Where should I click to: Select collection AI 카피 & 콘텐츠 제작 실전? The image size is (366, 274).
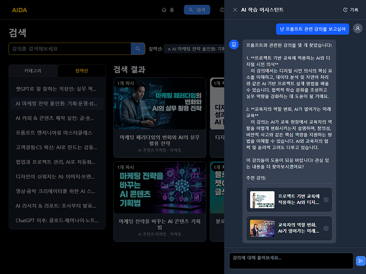click(57, 118)
